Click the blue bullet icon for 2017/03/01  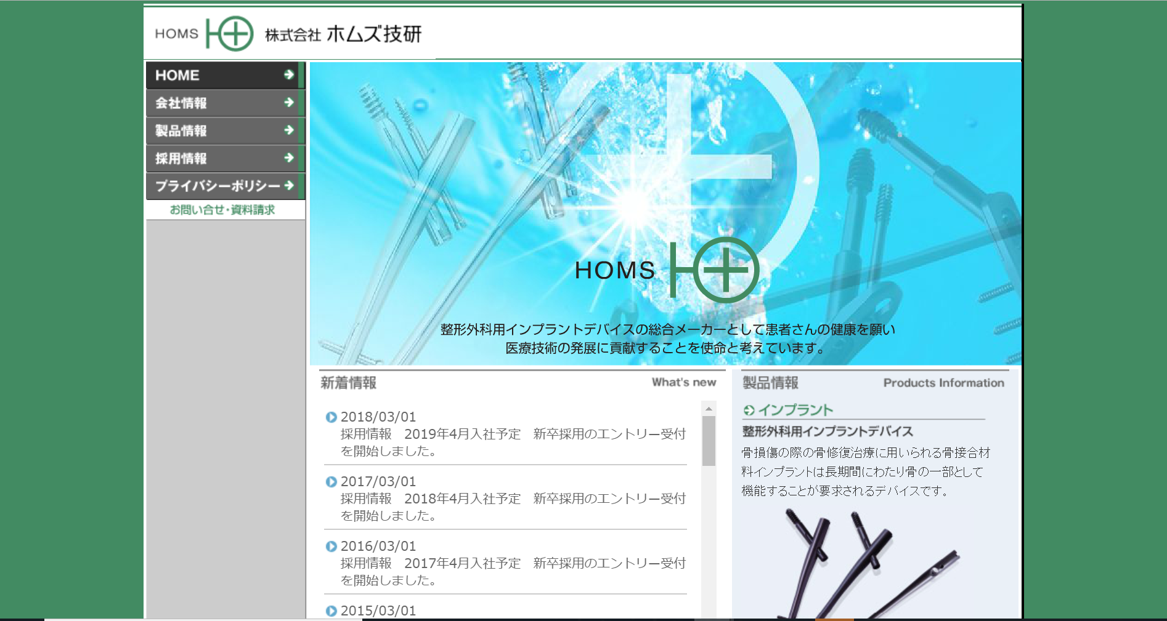[x=331, y=482]
